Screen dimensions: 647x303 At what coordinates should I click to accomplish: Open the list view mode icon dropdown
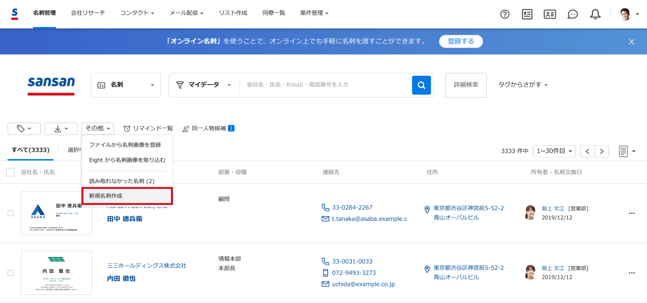627,151
